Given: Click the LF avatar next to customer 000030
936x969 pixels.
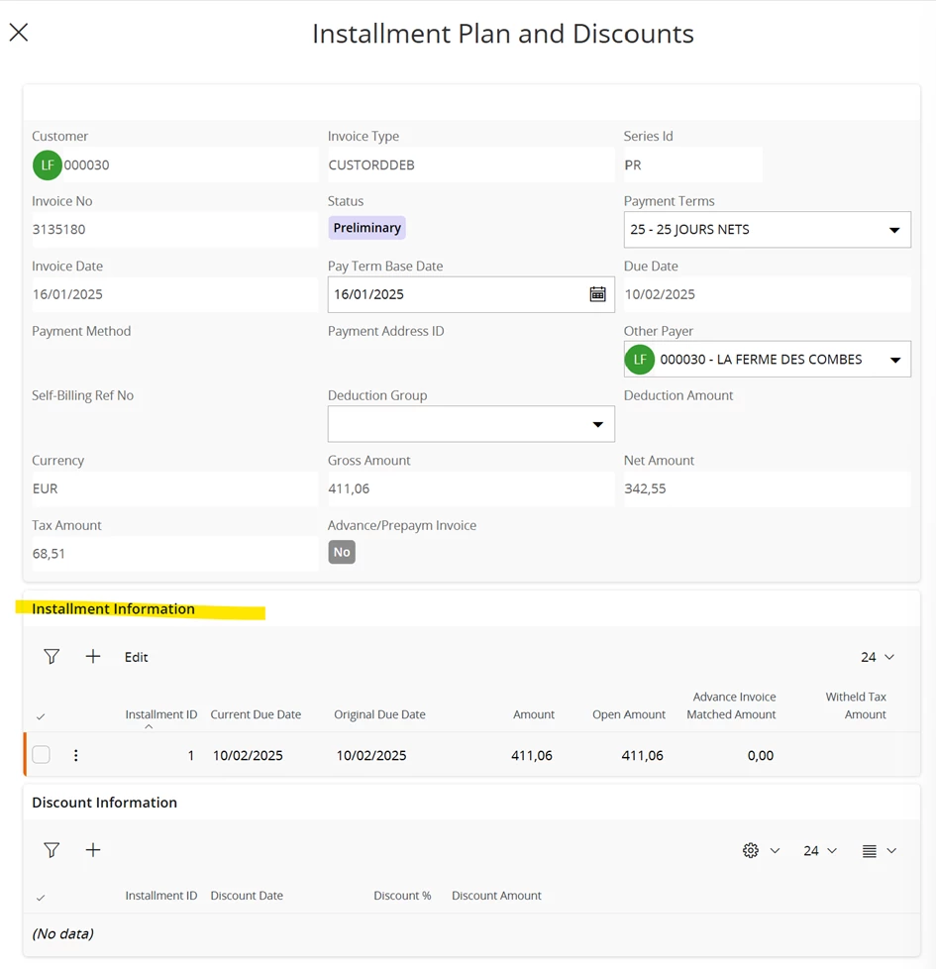Looking at the screenshot, I should pos(47,165).
